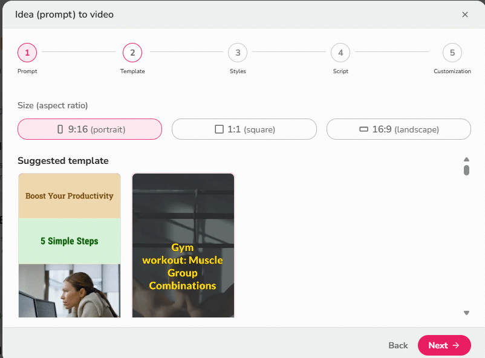
Task: Click the Next button to continue
Action: (x=444, y=345)
